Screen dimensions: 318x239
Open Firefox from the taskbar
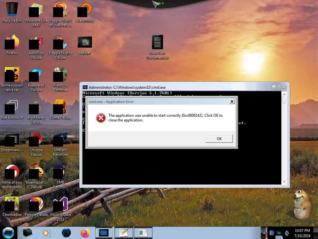[85, 233]
